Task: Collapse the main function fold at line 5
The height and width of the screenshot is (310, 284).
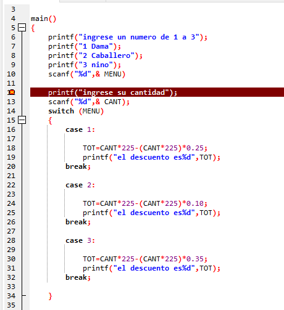Action: (x=22, y=28)
